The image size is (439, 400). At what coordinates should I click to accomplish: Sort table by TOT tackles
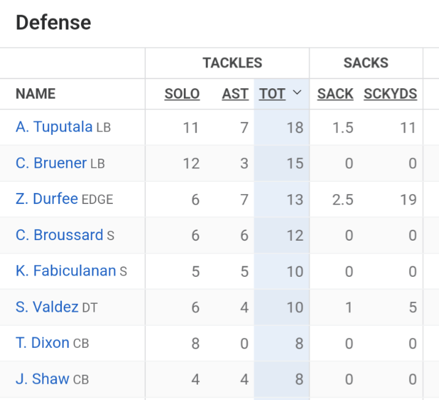click(x=272, y=94)
